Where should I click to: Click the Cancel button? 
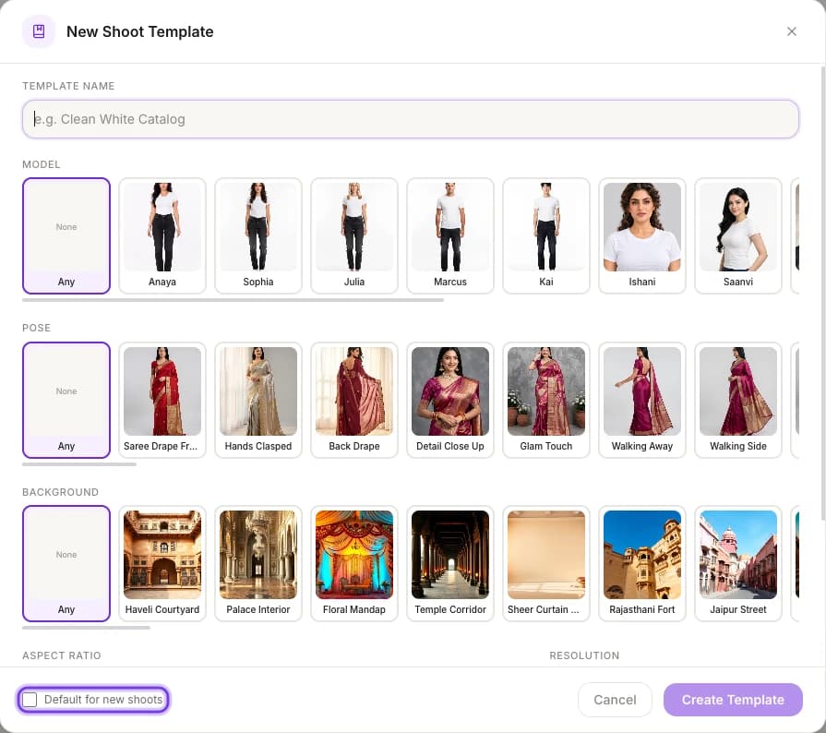pos(615,700)
